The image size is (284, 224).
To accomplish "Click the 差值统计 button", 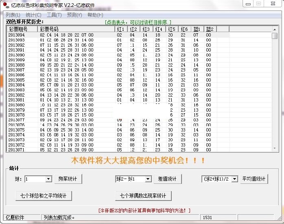I will [167, 179].
